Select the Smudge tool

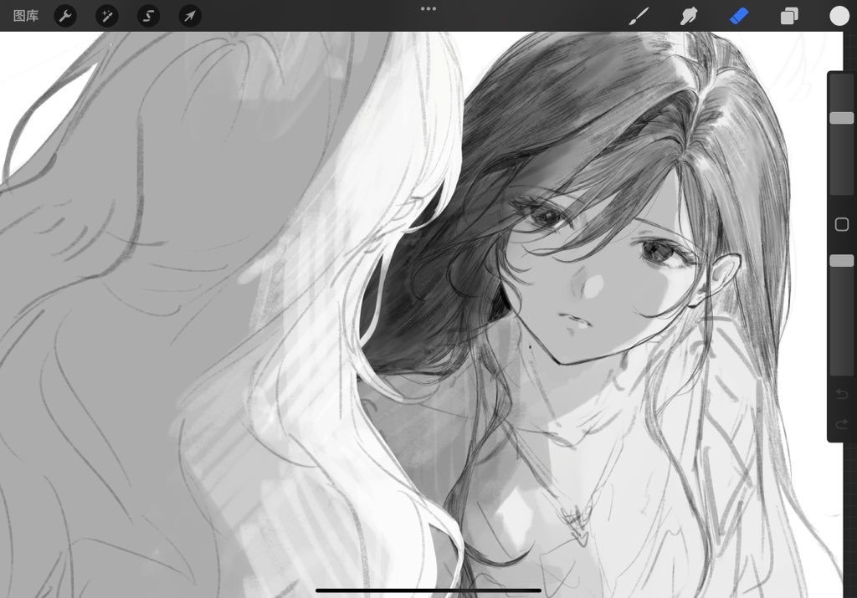[x=689, y=16]
